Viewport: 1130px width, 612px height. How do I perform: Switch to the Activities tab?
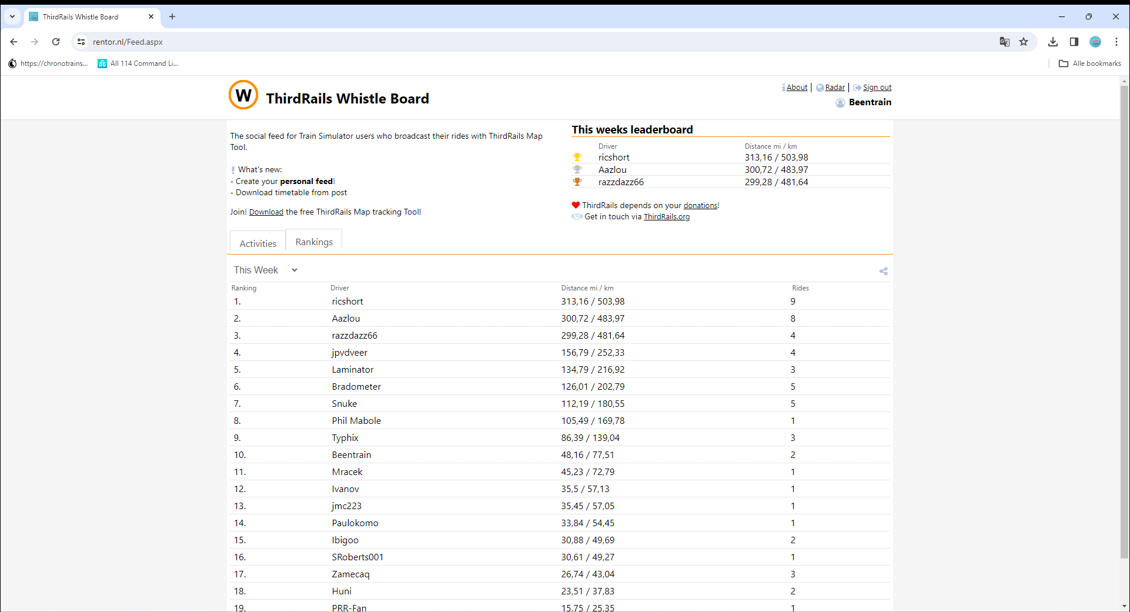tap(258, 243)
